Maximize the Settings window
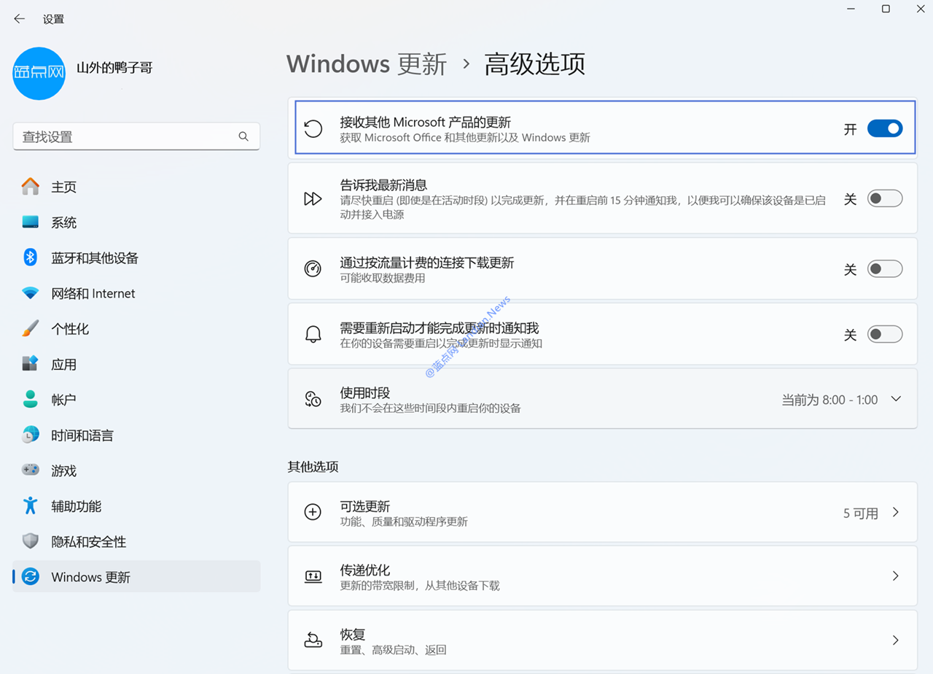The width and height of the screenshot is (933, 674). pyautogui.click(x=886, y=9)
